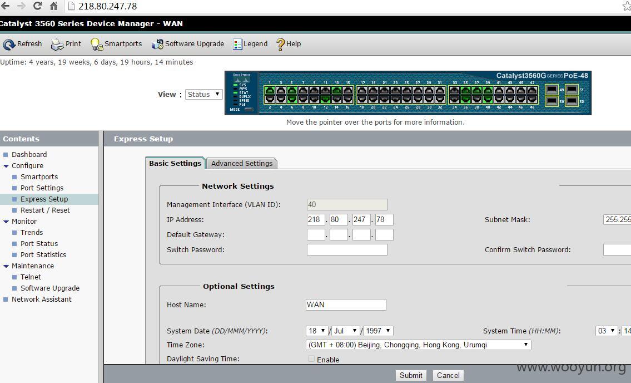The image size is (631, 383).
Task: Open the System Time hour dropdown
Action: pyautogui.click(x=607, y=331)
